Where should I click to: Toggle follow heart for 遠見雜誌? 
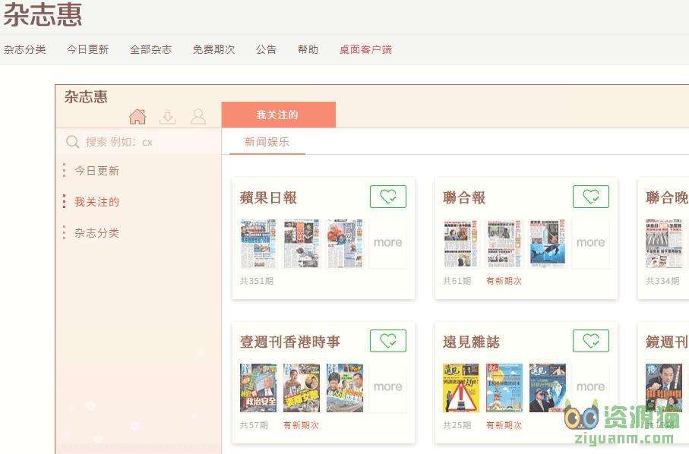tap(591, 341)
